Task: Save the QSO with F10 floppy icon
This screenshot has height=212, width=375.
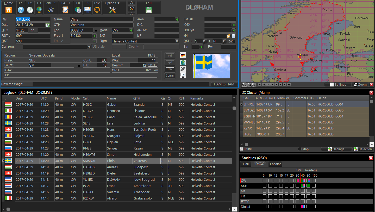Action: [x=149, y=7]
